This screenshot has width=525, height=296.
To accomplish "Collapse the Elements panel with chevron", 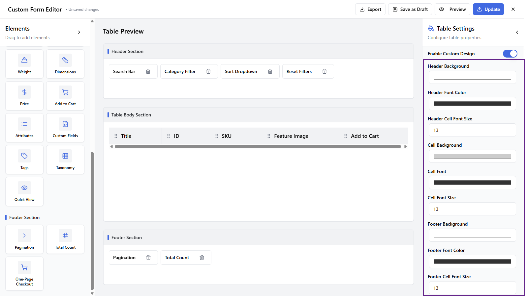I will pyautogui.click(x=79, y=32).
